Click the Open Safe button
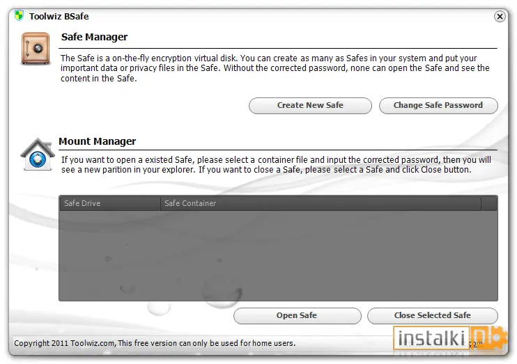The image size is (517, 364). tap(297, 315)
